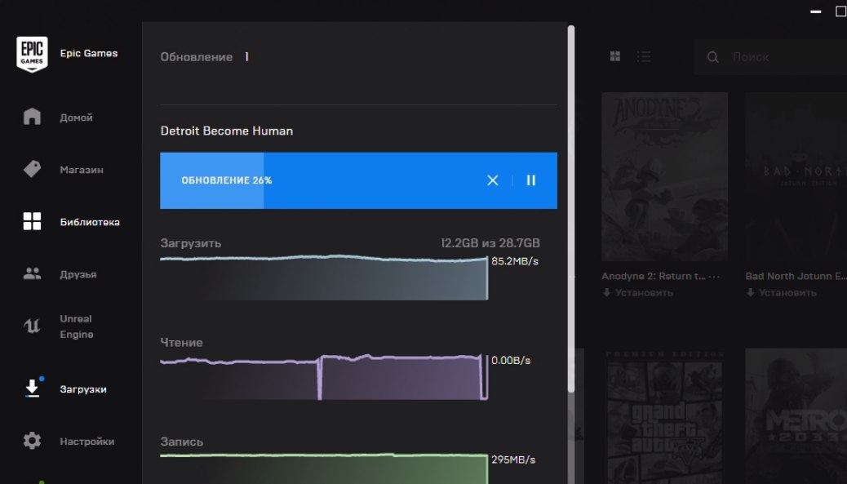Click the price tag icon for Магазин

32,169
